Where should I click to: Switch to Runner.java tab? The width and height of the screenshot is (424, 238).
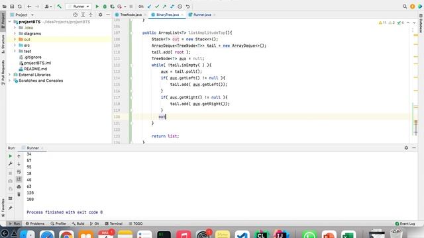201,15
